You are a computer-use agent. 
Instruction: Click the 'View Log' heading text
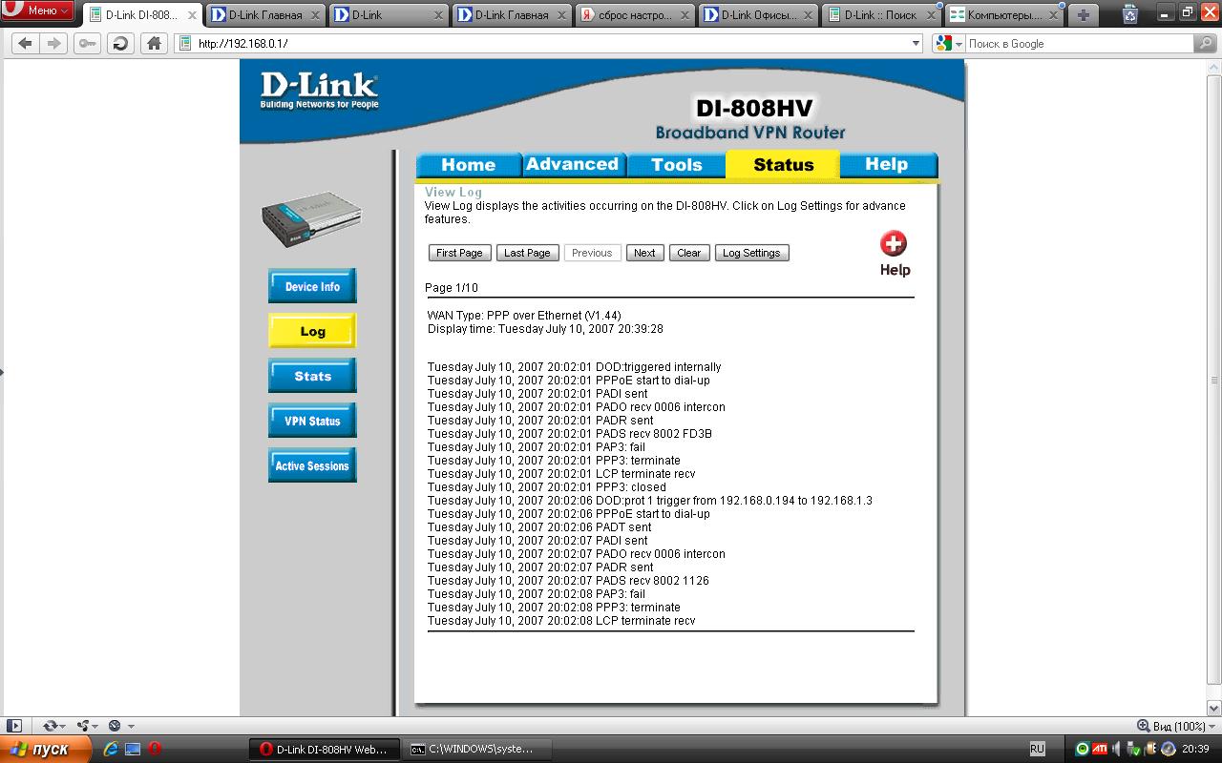453,192
